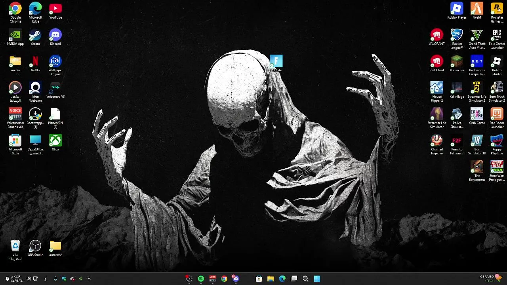
Task: Select the Chained Together desktop icon
Action: pos(437,144)
